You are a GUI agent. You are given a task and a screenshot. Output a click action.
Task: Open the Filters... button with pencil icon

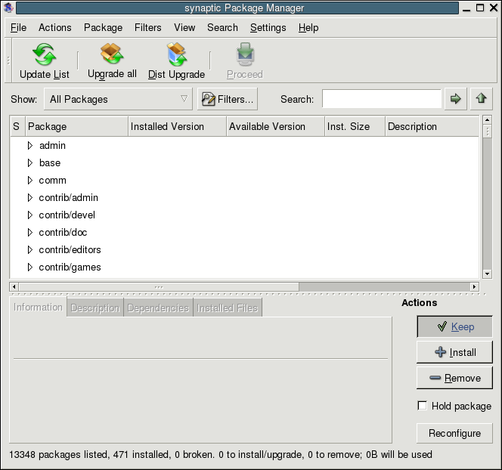pyautogui.click(x=228, y=99)
